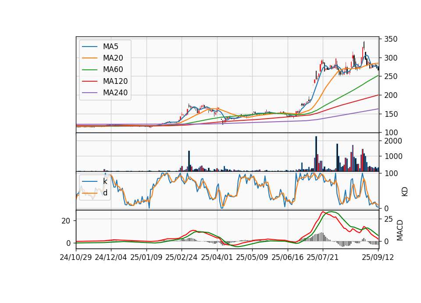
Task: Click the 25/06/16 date axis label
Action: [288, 257]
